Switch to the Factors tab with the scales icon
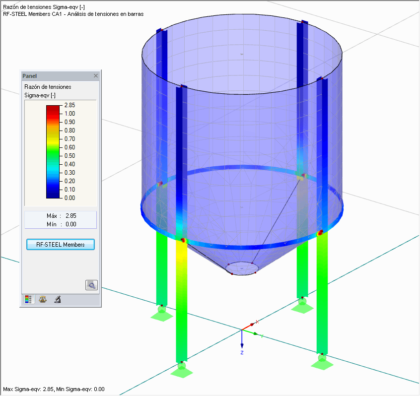This screenshot has width=420, height=396. 43,299
